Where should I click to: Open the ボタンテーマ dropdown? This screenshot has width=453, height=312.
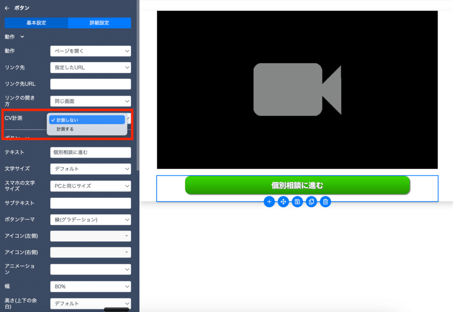point(90,220)
